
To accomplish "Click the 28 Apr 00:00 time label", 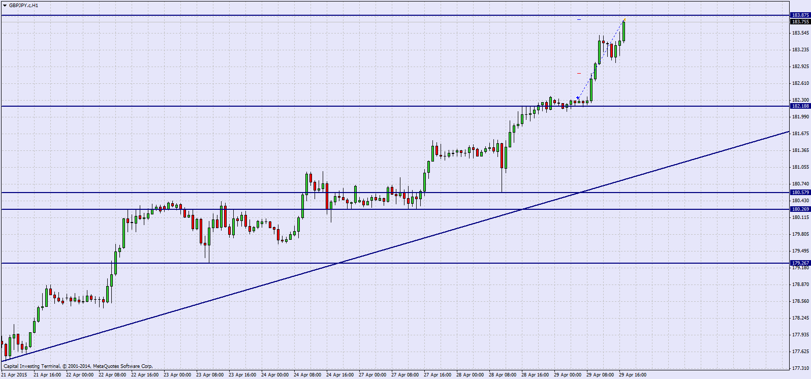I will point(470,375).
